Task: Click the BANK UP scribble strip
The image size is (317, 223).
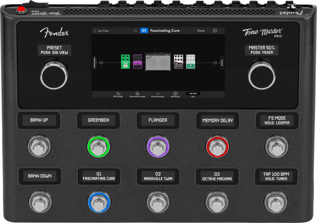Action: coord(39,120)
